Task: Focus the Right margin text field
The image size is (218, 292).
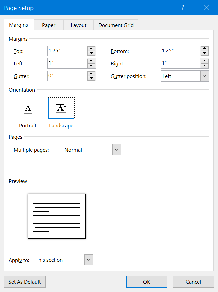Action: 180,63
